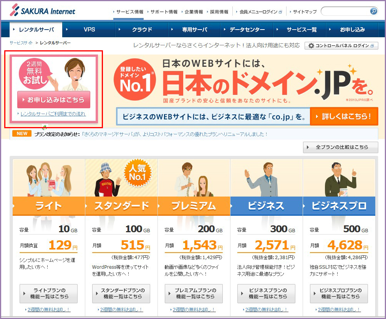The image size is (386, 319).
Task: Open スタンダードプランの機能一覧 button
Action: (121, 293)
